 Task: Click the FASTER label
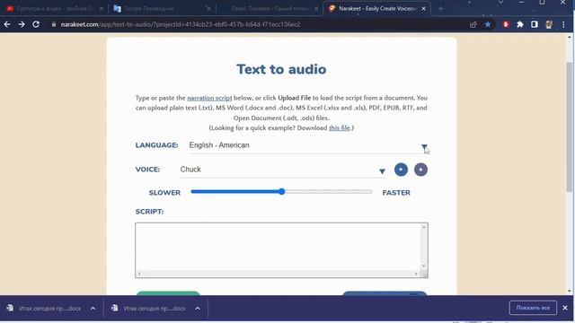tap(396, 193)
